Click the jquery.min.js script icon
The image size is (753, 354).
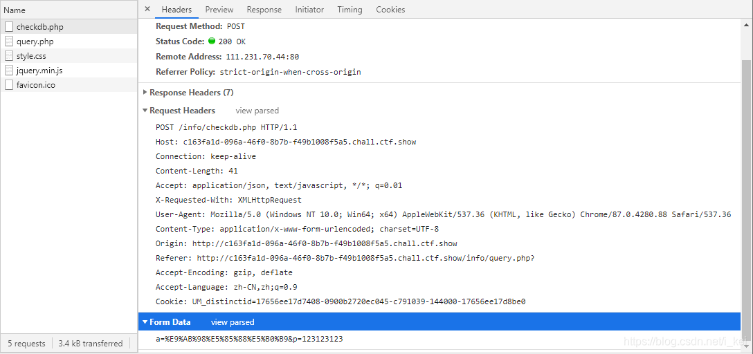(9, 71)
